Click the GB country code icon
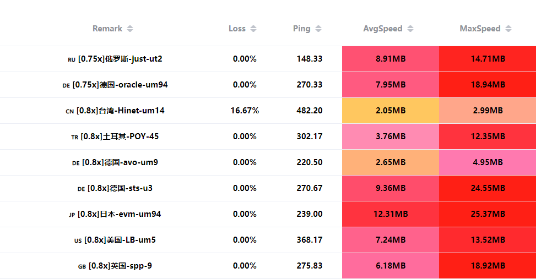The width and height of the screenshot is (536, 279). click(82, 266)
